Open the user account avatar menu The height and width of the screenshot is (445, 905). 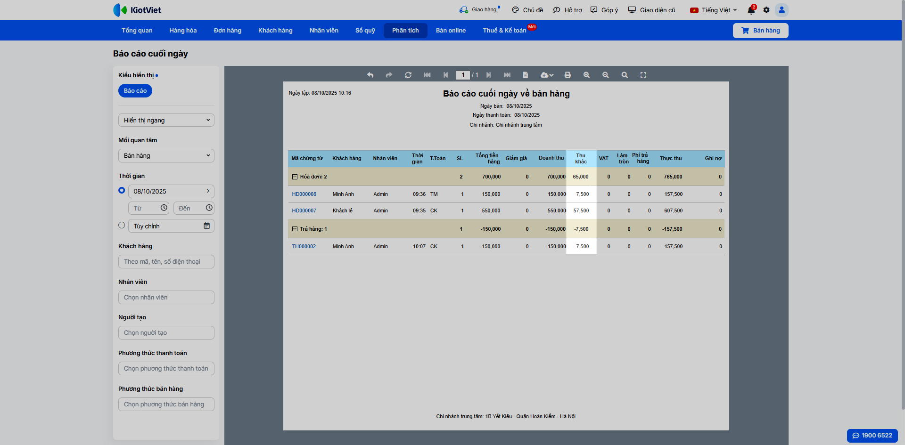782,10
